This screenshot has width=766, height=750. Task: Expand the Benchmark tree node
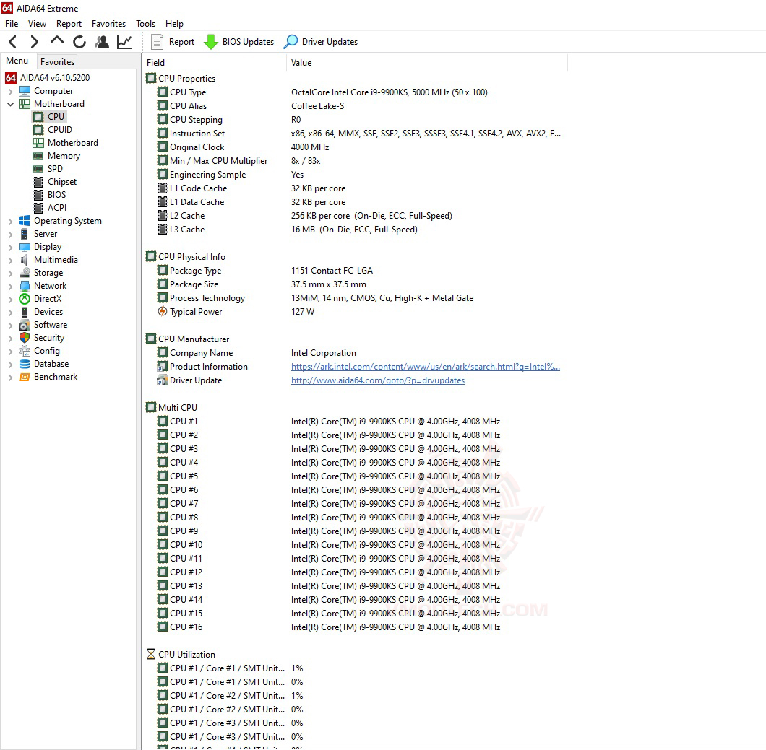tap(10, 378)
